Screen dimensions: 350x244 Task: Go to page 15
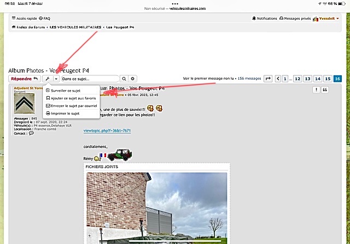327,79
